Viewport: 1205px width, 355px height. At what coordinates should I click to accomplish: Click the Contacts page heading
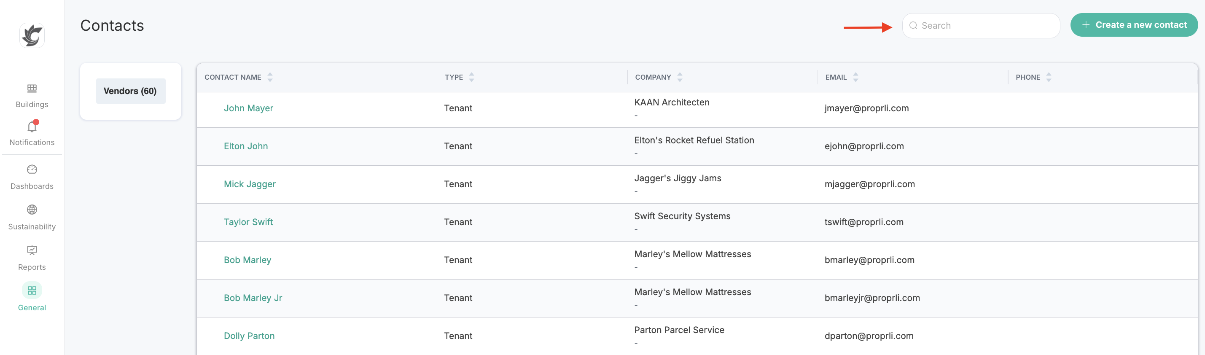coord(112,25)
